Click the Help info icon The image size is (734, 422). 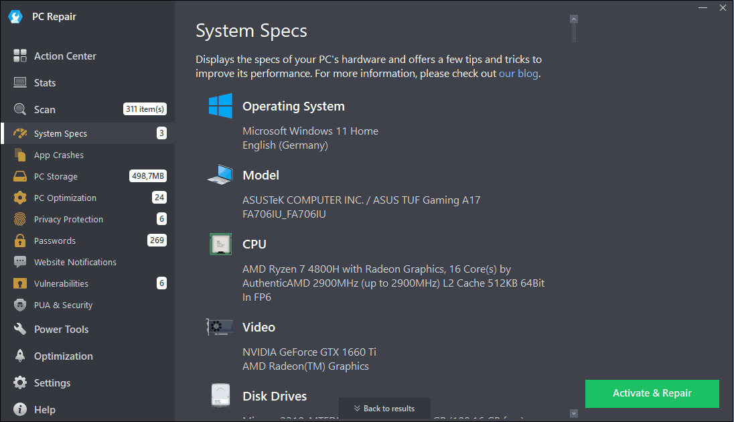click(20, 409)
